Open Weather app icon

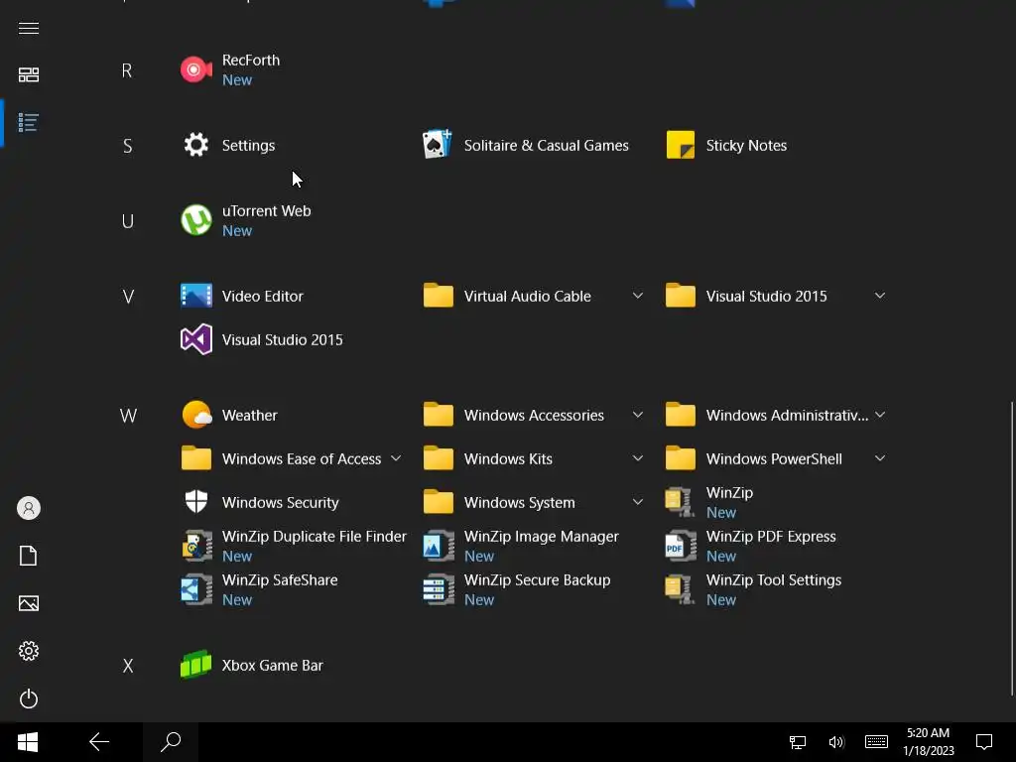pos(196,416)
